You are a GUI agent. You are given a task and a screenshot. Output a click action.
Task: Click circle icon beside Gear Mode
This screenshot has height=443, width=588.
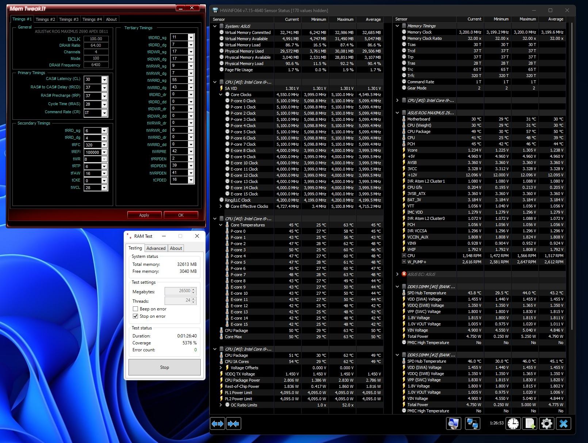point(404,88)
